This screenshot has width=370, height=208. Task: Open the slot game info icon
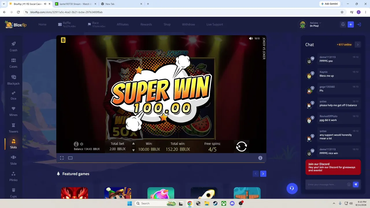click(x=76, y=144)
